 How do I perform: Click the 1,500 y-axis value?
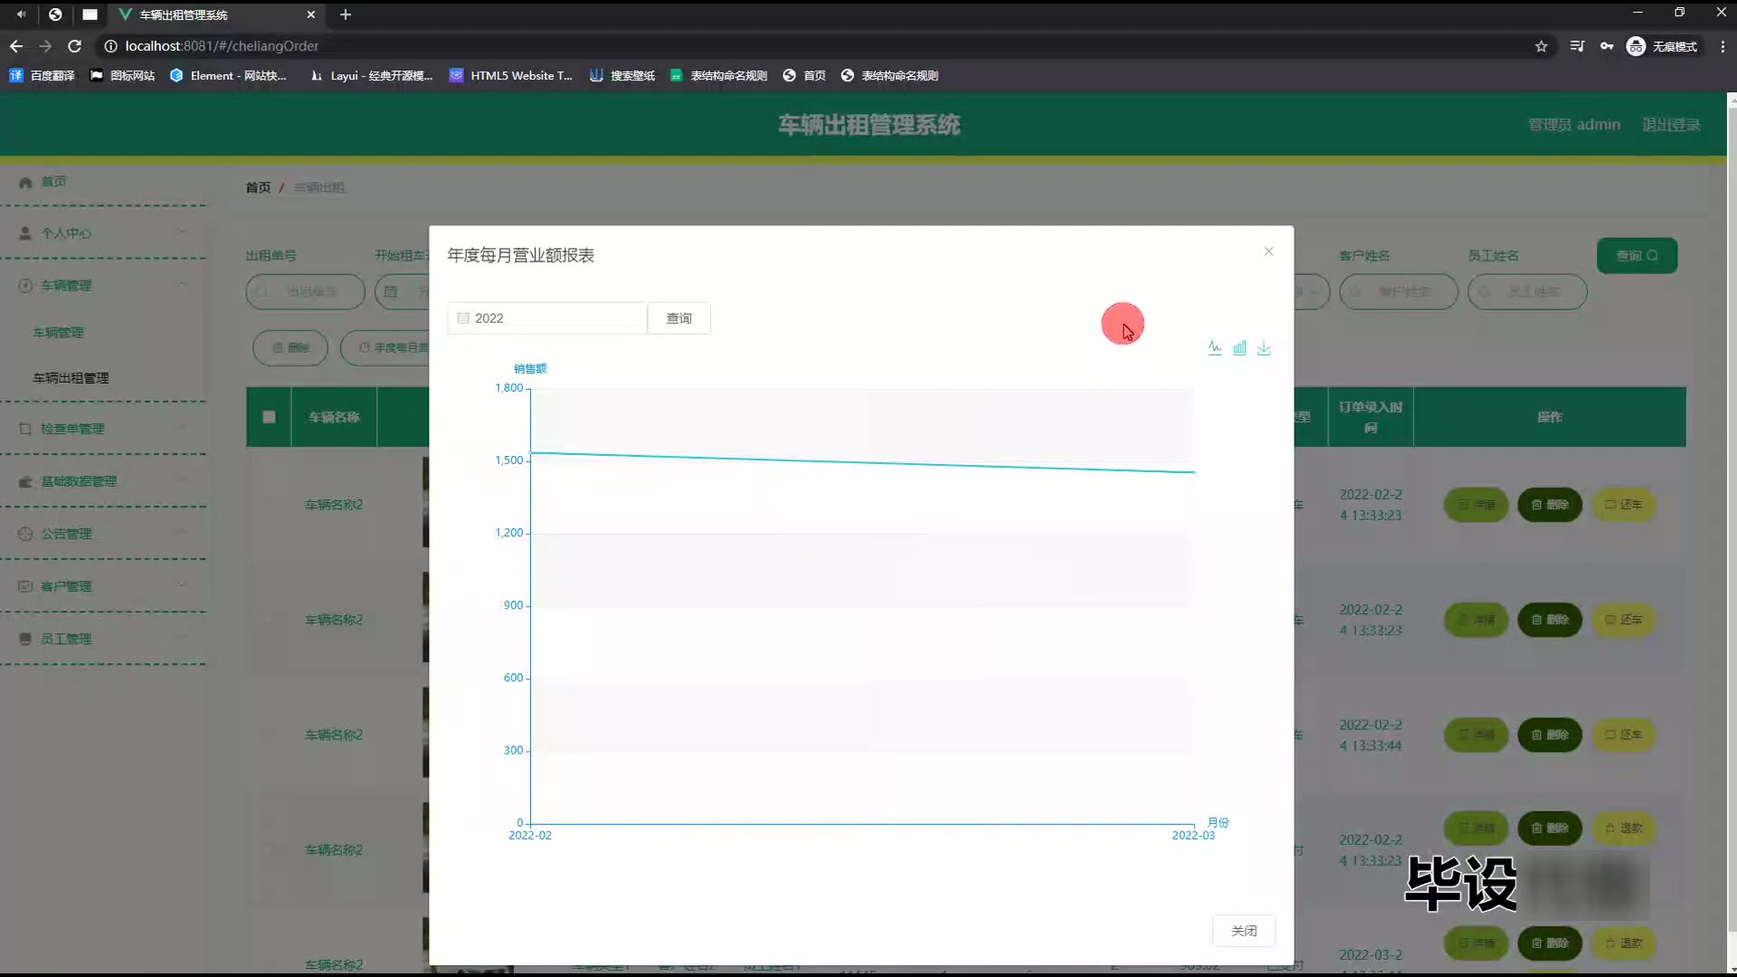tap(508, 460)
